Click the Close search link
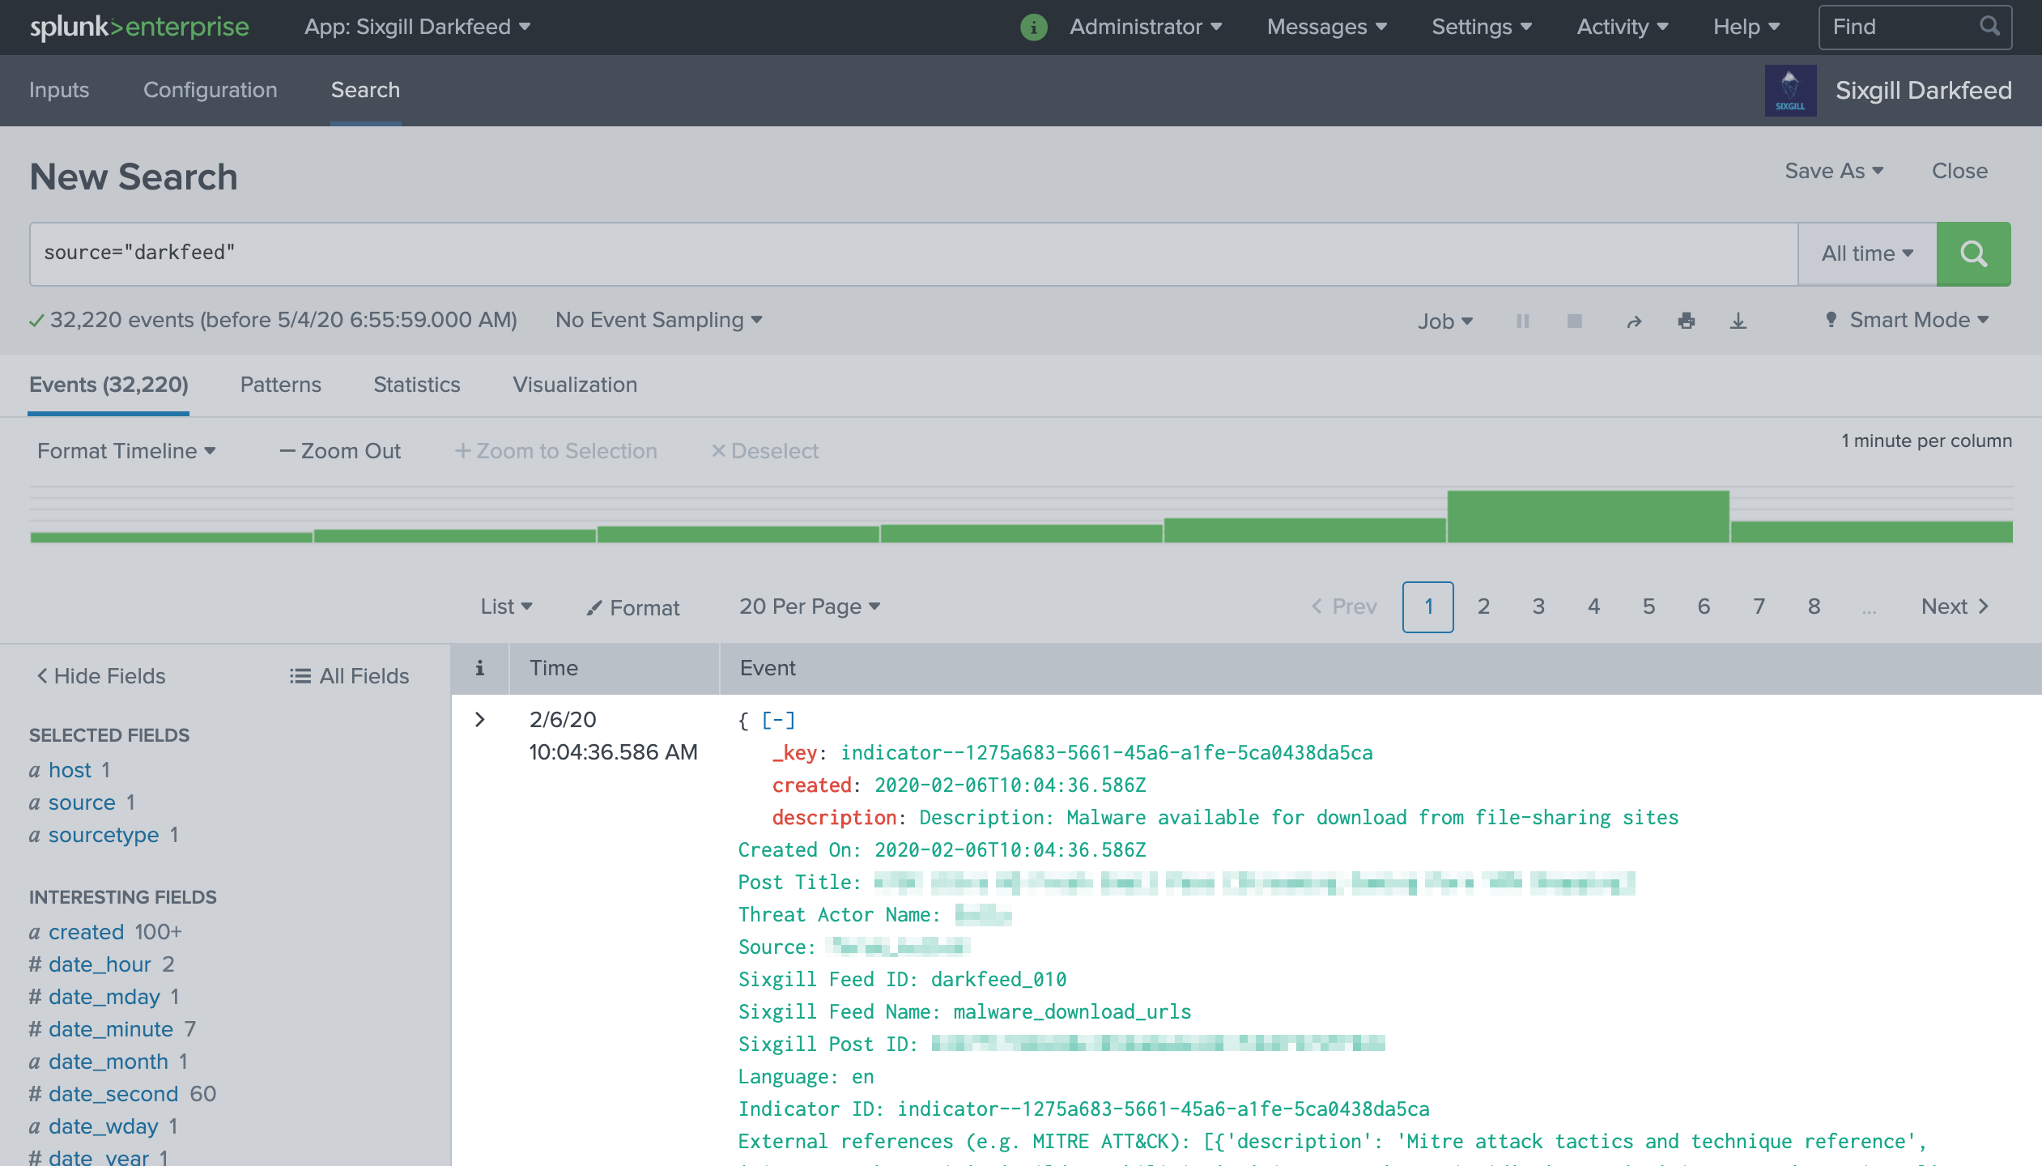 coord(1959,171)
